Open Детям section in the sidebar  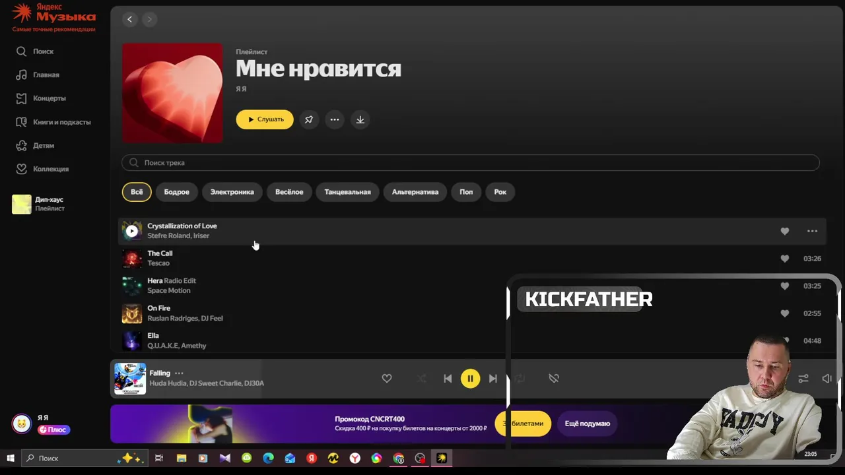click(x=35, y=145)
